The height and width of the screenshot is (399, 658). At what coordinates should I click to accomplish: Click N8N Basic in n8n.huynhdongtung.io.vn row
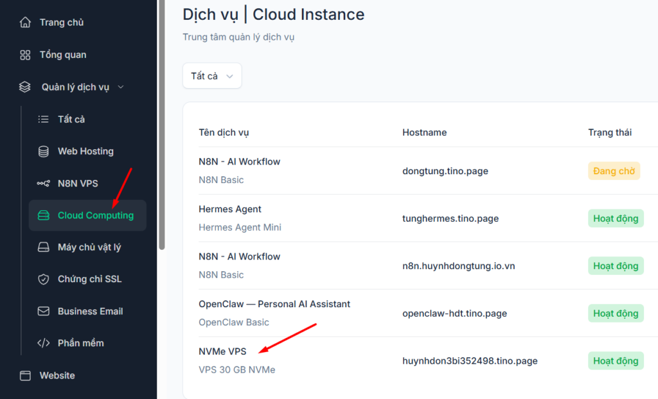point(221,275)
